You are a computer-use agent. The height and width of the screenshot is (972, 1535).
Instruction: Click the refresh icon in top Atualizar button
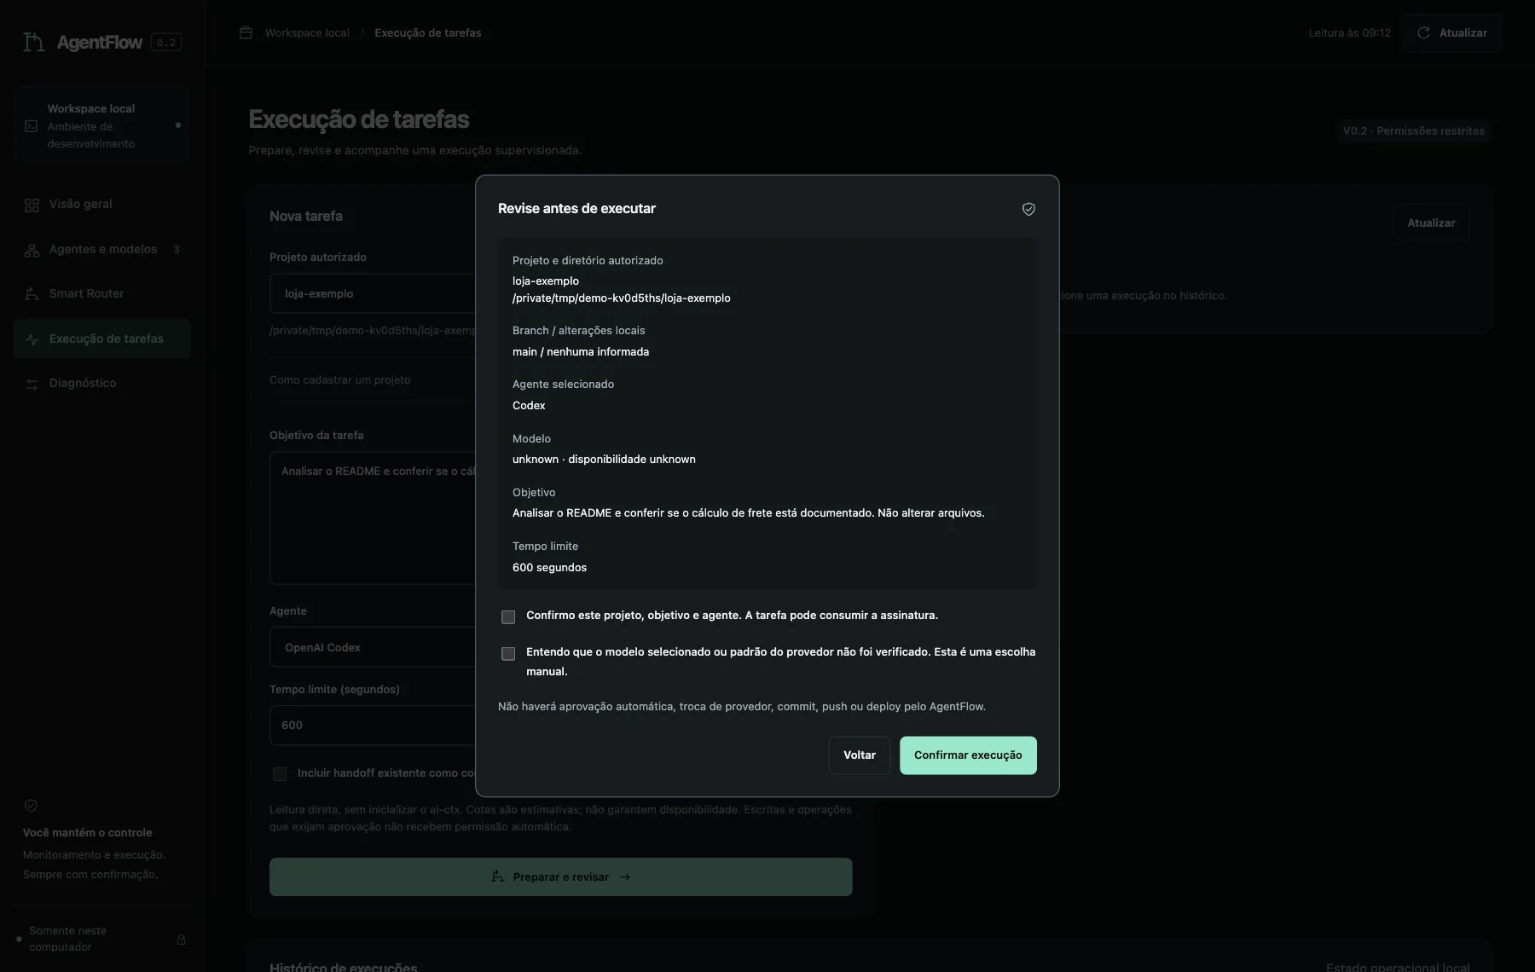tap(1423, 32)
